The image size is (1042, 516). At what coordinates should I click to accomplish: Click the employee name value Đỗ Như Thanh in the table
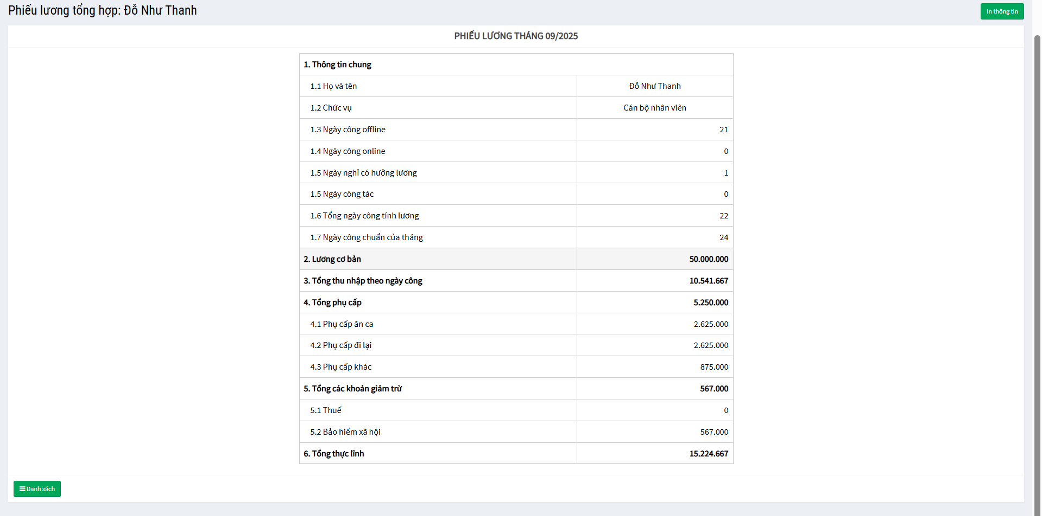click(654, 86)
